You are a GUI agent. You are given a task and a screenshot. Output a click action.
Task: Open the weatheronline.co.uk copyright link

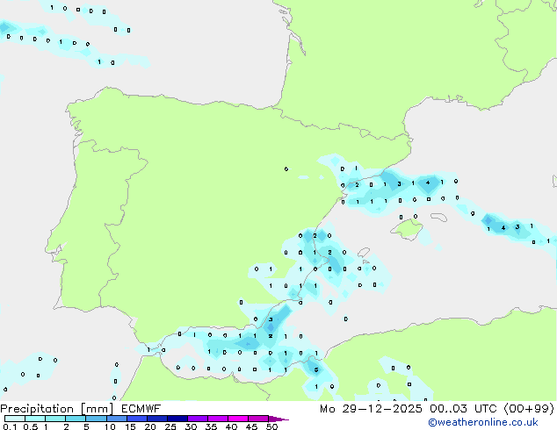pyautogui.click(x=483, y=422)
